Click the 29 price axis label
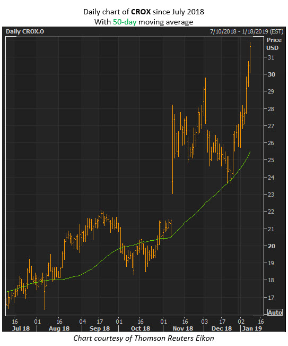The image size is (288, 346). [271, 91]
